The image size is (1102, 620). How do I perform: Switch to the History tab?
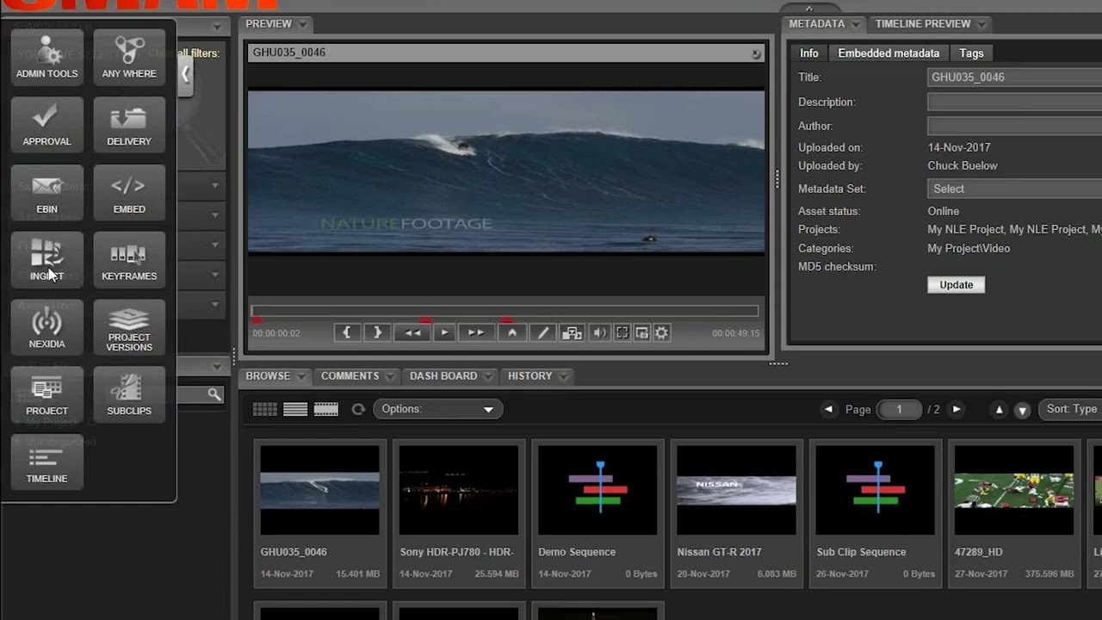(x=529, y=376)
